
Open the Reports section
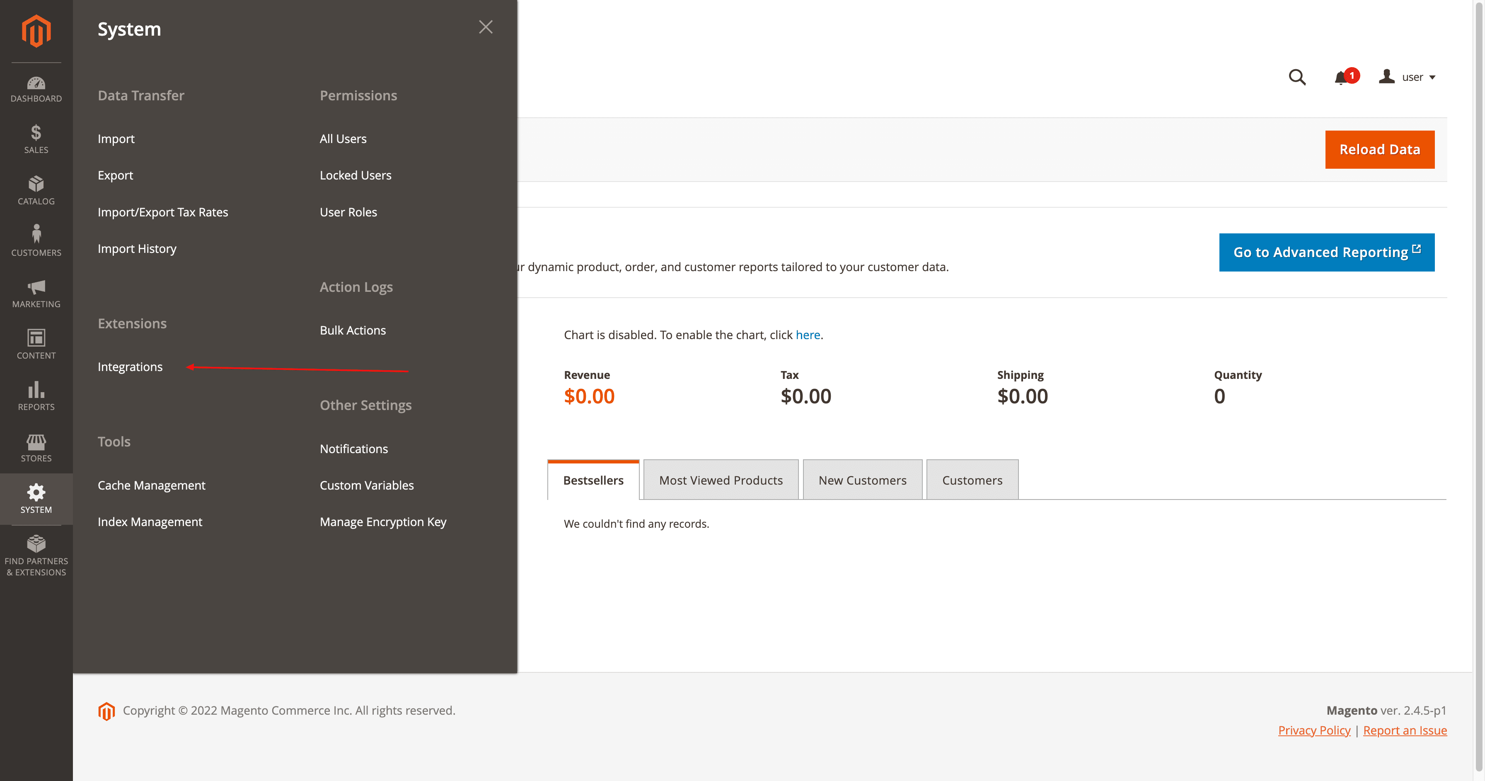pyautogui.click(x=36, y=396)
